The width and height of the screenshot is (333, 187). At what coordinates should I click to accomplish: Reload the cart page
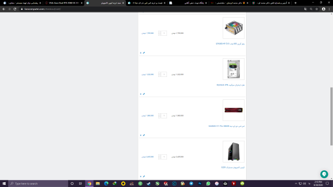coord(15,9)
